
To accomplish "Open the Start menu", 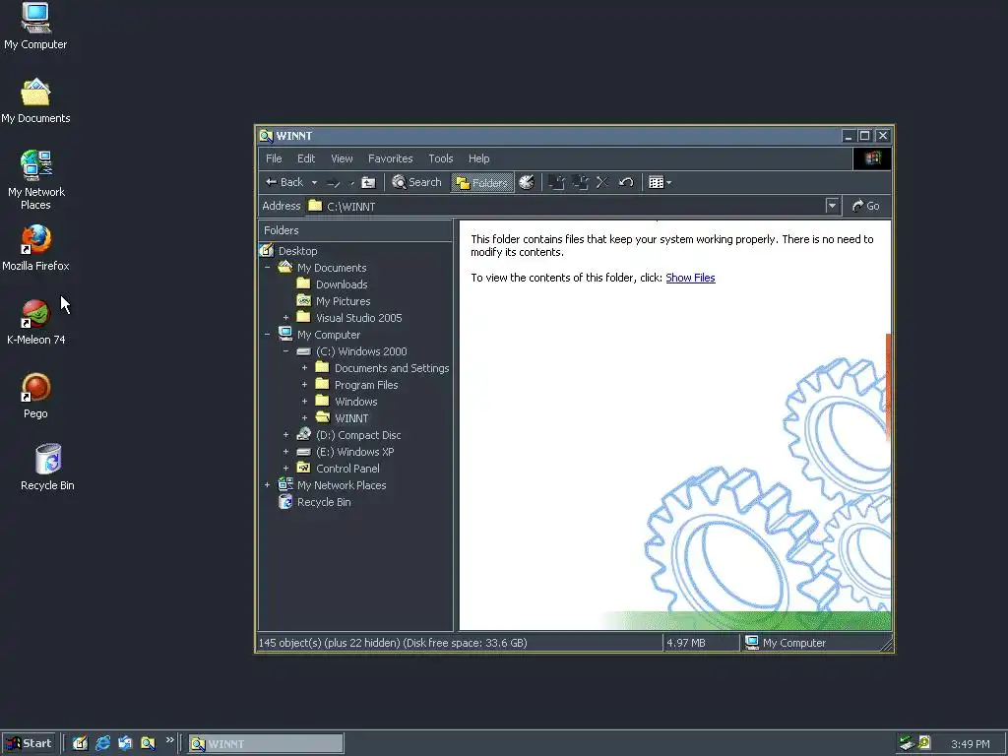I will (29, 743).
